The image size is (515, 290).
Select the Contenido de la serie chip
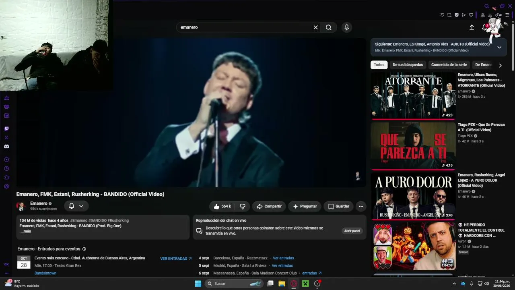click(449, 65)
